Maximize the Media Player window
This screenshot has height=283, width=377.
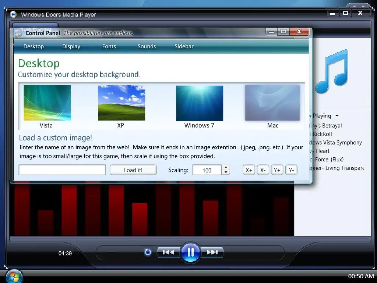coord(345,13)
